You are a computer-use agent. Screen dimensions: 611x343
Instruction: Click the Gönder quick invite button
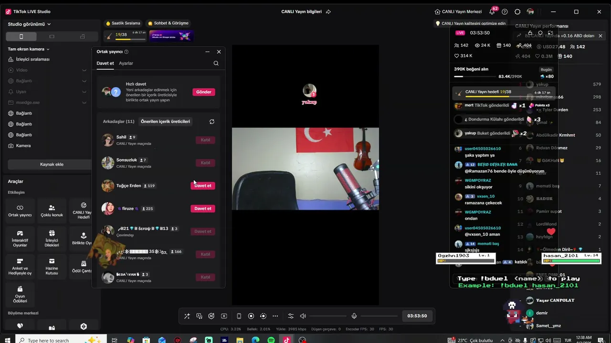[x=204, y=92]
